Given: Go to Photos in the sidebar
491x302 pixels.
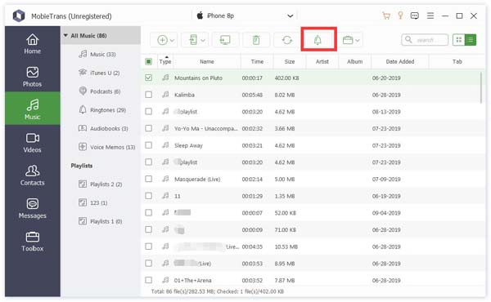Looking at the screenshot, I should (32, 77).
